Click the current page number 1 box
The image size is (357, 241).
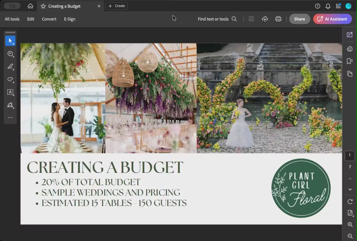tap(350, 156)
